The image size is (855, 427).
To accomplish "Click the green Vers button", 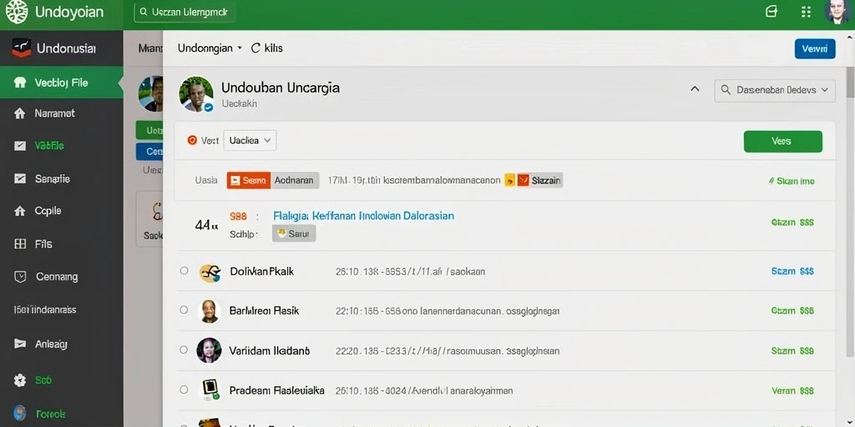I will [783, 141].
